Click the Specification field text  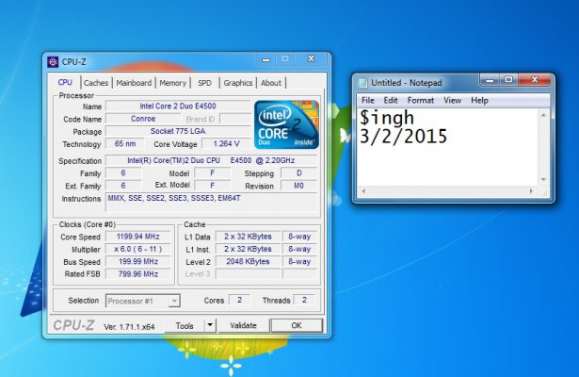click(x=211, y=160)
